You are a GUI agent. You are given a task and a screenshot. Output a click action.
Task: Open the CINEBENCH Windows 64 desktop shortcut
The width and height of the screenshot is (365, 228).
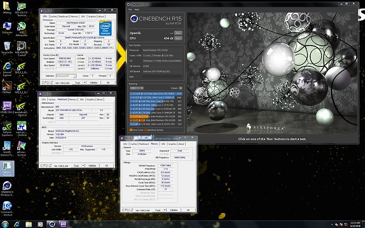[x=7, y=188]
